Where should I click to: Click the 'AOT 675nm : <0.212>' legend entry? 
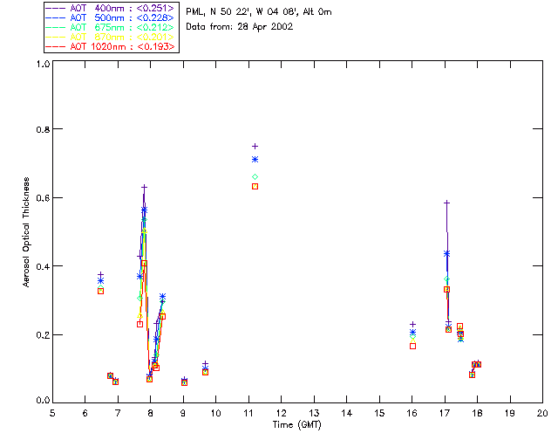tap(110, 27)
